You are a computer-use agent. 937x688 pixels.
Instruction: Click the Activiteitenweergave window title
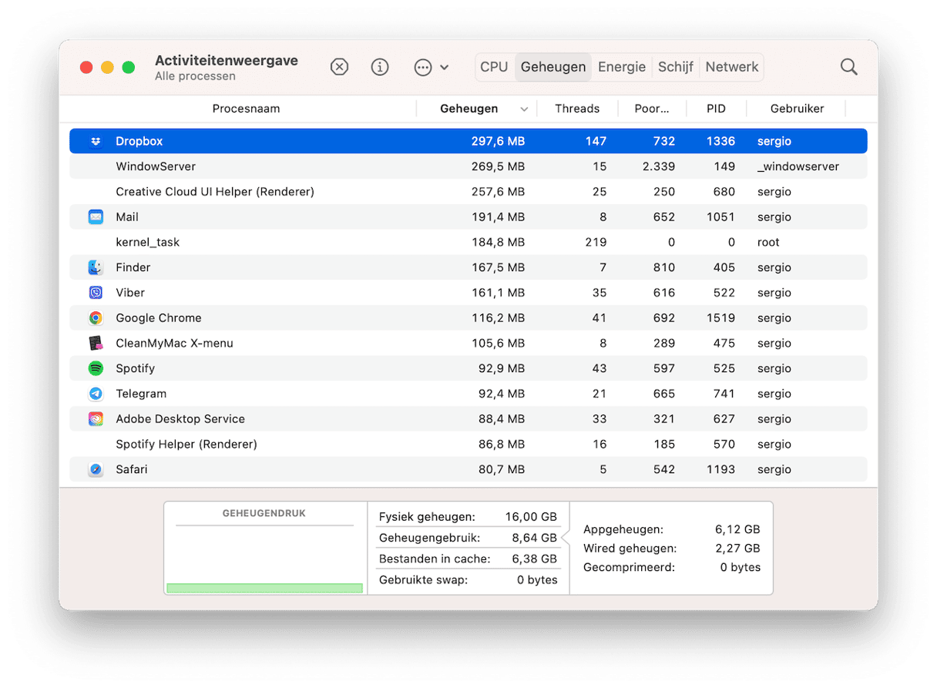(x=227, y=60)
